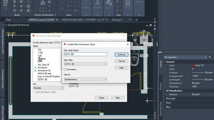Close the Create New Dimension Style dialog

point(127,44)
